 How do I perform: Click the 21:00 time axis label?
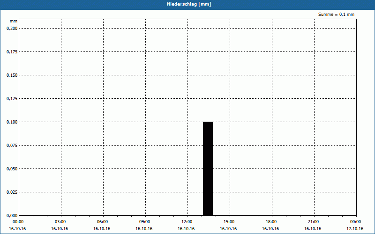point(314,222)
